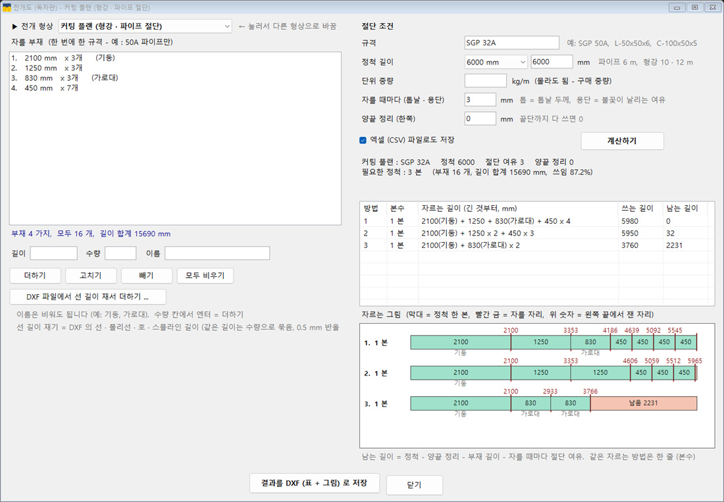Focus the 수량 input field
The height and width of the screenshot is (502, 724).
[x=120, y=253]
